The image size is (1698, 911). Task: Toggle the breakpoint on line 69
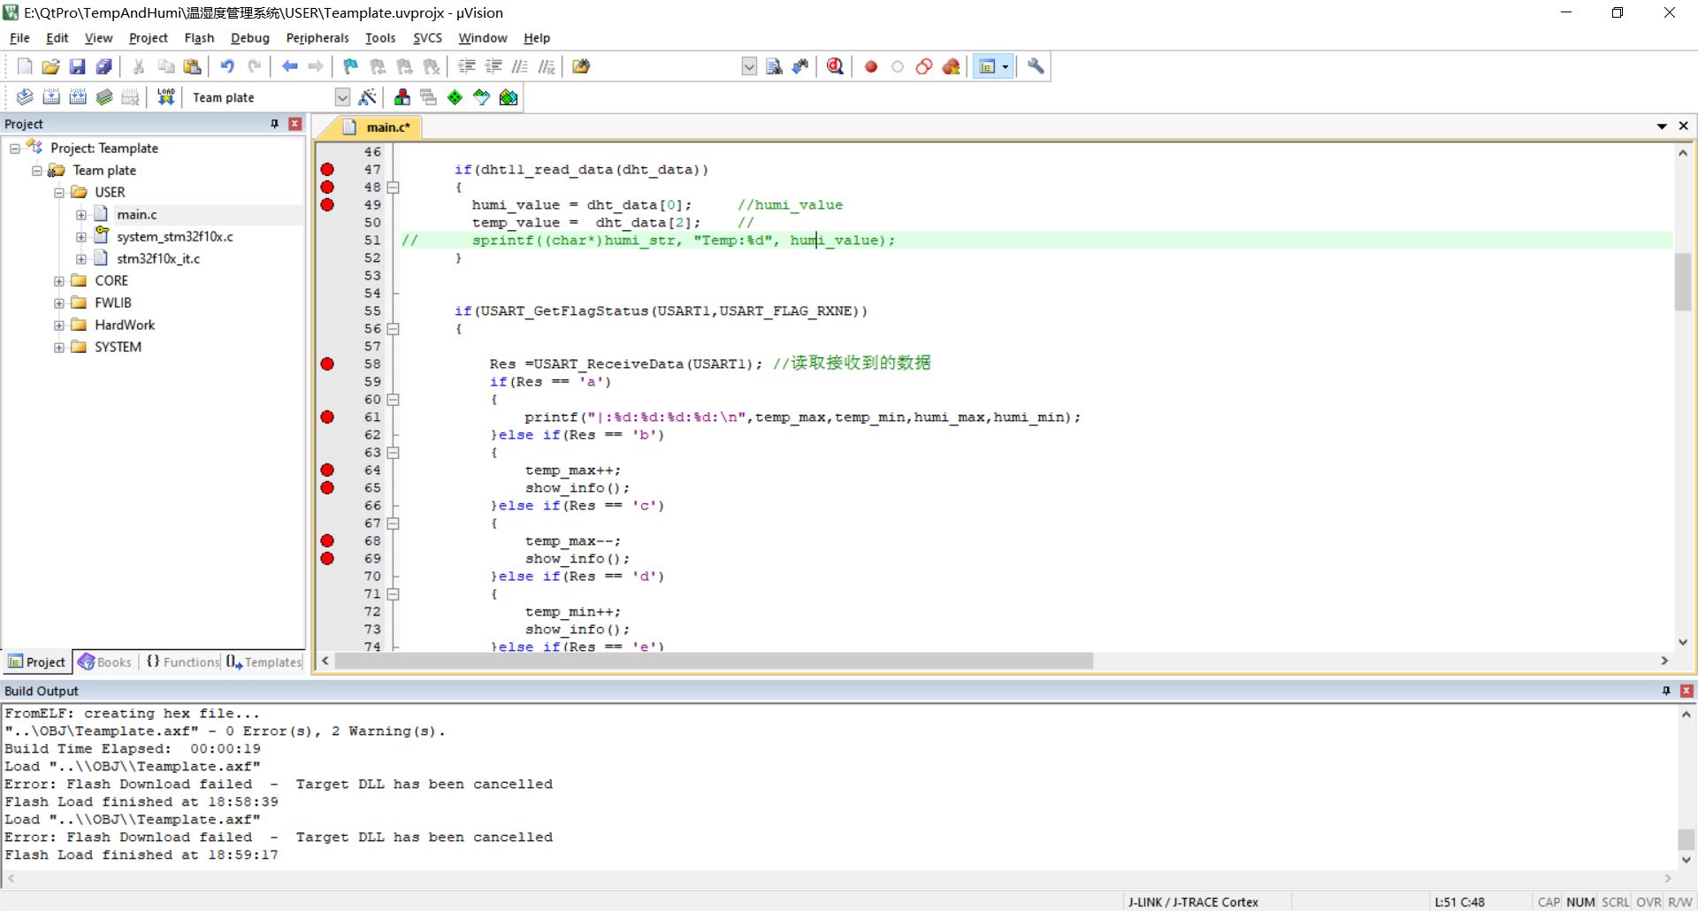(x=327, y=558)
